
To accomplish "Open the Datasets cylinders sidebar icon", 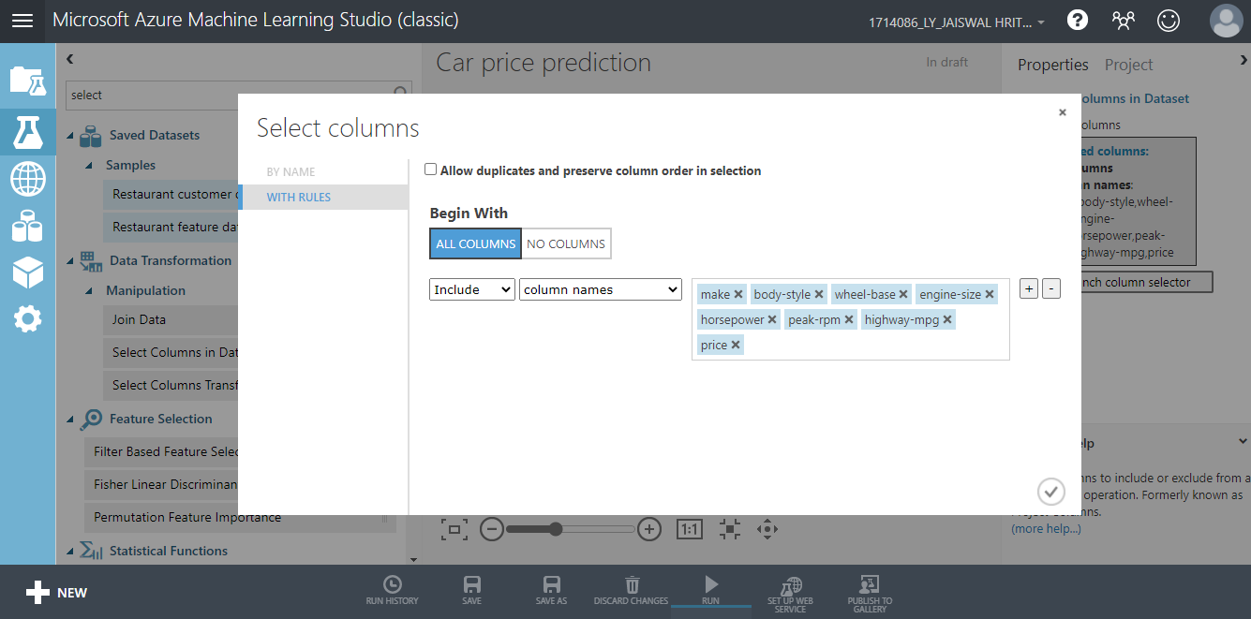I will (x=27, y=226).
